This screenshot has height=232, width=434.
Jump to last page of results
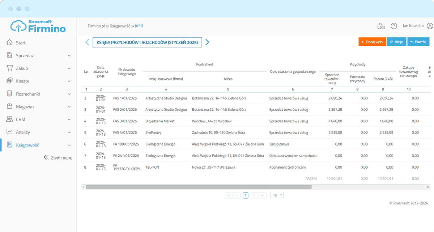tap(263, 195)
